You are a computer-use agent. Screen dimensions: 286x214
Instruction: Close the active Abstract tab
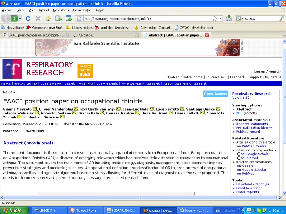[207, 35]
